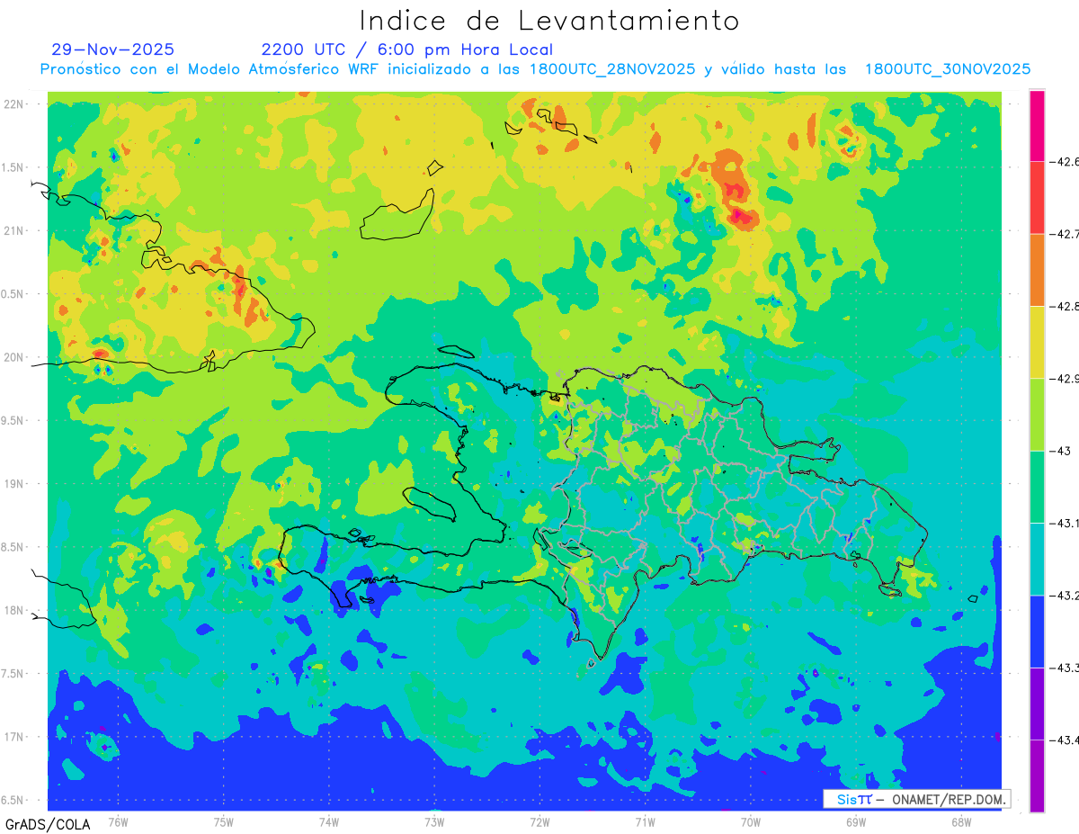Click the 'SisTT - ONAMET/REP.DOM.' label box

[x=917, y=799]
